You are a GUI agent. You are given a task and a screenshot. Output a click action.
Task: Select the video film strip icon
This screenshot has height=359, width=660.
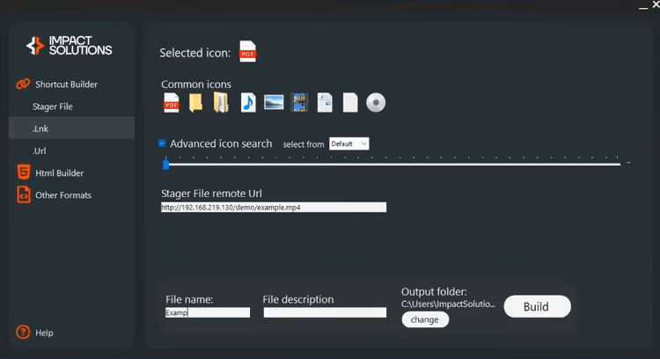299,103
